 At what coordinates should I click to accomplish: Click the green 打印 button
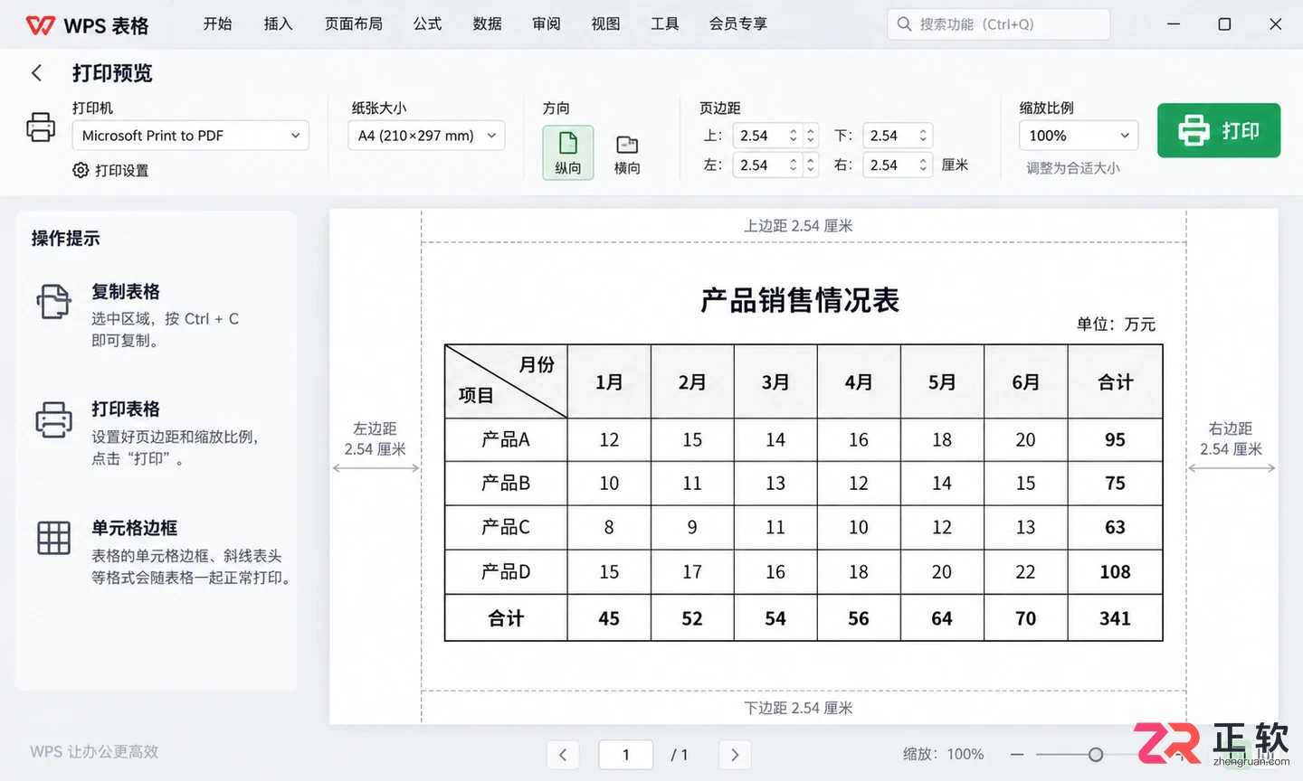coord(1219,130)
